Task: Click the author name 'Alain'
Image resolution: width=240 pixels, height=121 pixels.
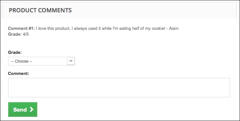Action: [x=174, y=29]
